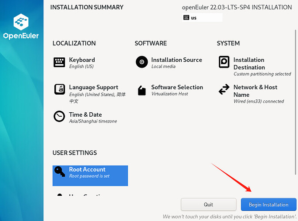The width and height of the screenshot is (298, 221).
Task: Click 'Local media' source status text
Action: pos(163,66)
